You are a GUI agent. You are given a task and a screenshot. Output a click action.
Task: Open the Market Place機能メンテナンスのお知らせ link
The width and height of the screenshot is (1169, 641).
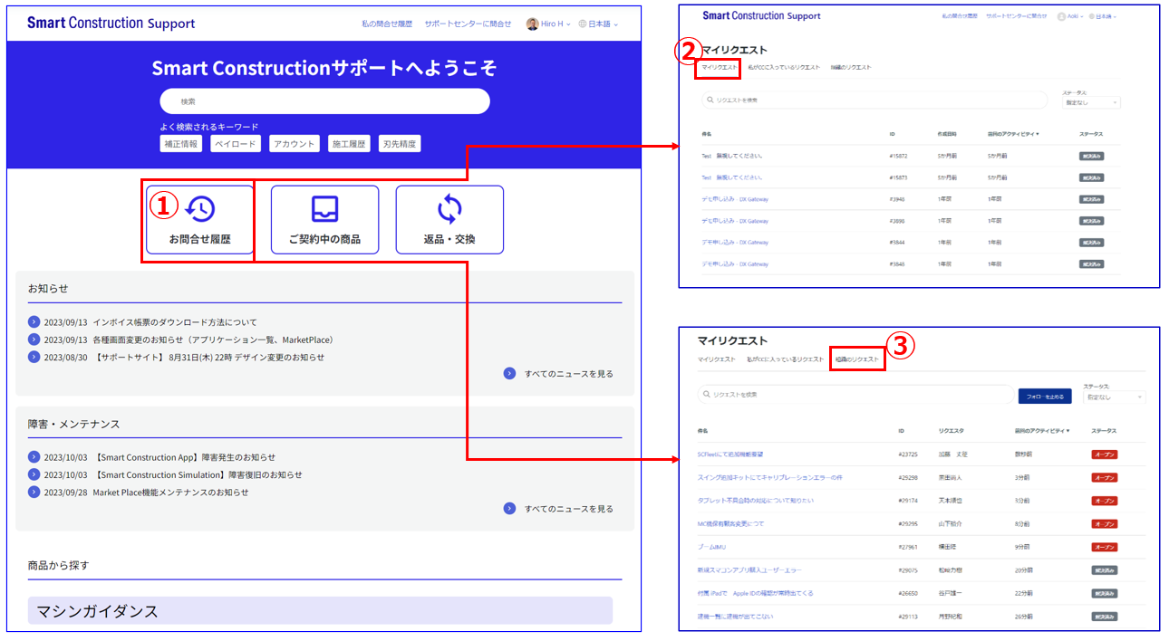(170, 493)
